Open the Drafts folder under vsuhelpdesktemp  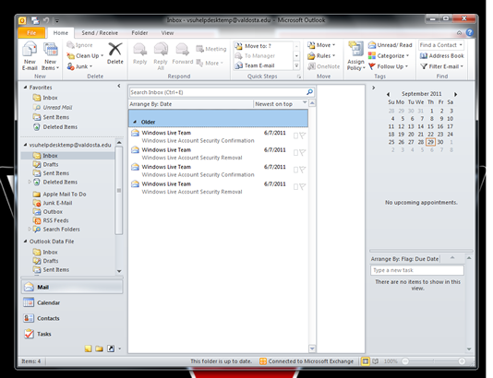tap(51, 164)
